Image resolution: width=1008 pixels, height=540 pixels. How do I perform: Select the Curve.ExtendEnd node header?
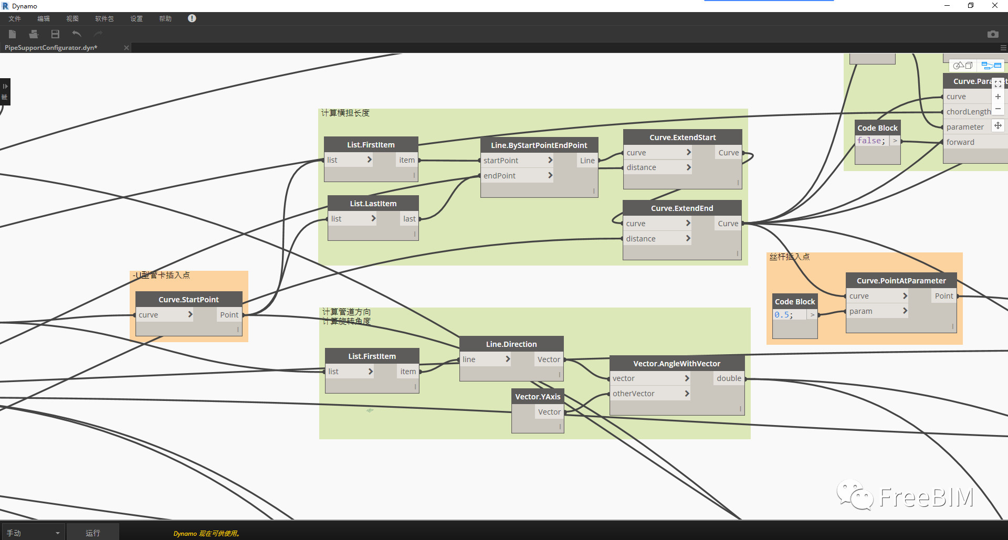(x=682, y=208)
